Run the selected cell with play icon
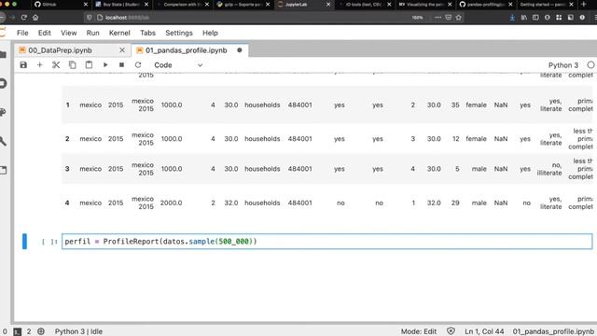Screen dimensions: 597x336 105,65
